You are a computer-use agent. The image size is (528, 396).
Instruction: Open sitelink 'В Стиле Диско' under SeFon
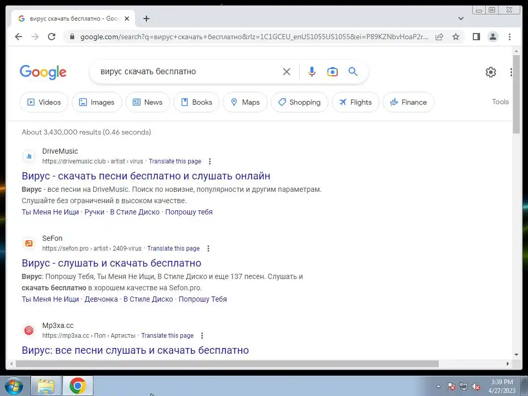pos(148,300)
